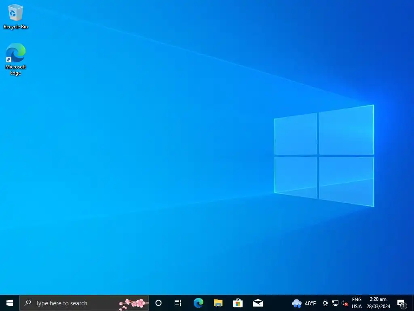Open the network status tray icon
Viewport: 414px width, 311px height.
335,303
